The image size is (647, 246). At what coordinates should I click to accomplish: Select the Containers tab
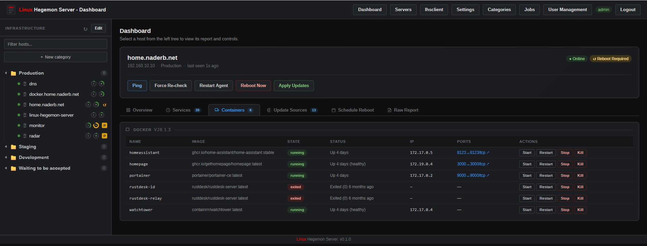234,110
